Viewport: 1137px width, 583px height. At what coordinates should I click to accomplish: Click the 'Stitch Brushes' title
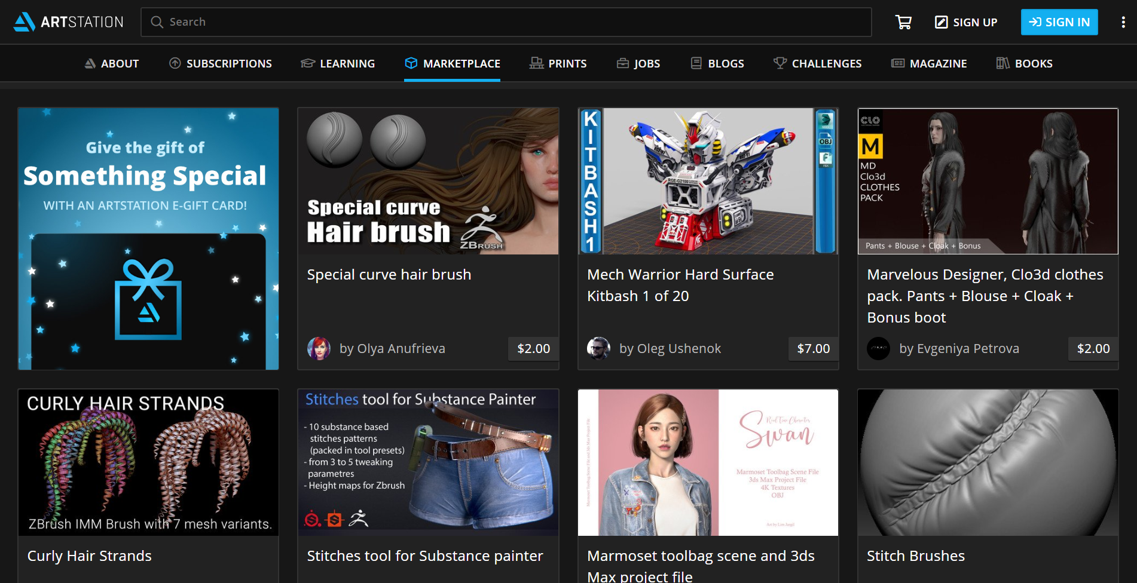(x=916, y=556)
